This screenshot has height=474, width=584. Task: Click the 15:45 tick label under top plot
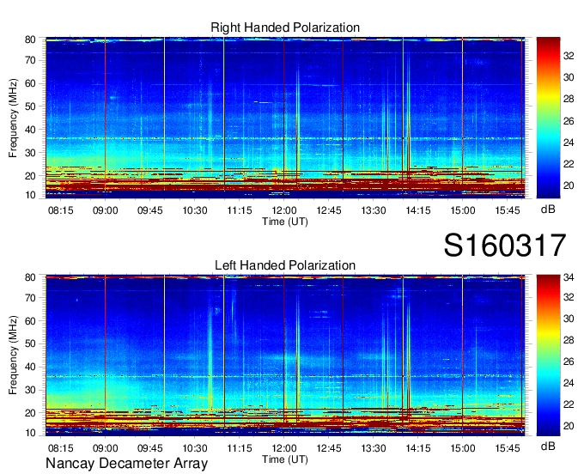pos(508,210)
